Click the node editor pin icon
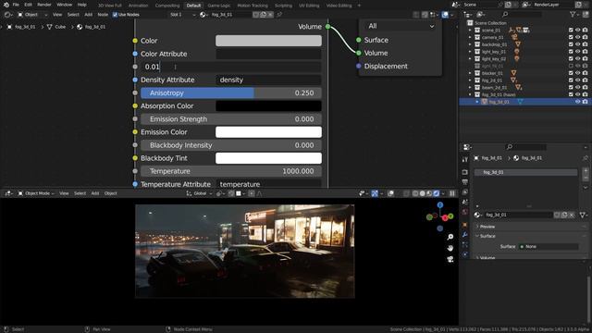The width and height of the screenshot is (592, 333). pyautogui.click(x=279, y=15)
